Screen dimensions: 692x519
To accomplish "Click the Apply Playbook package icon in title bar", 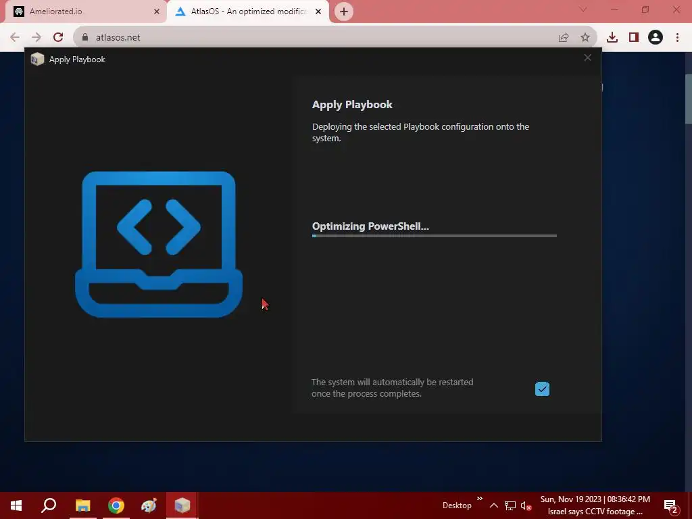I will coord(38,59).
